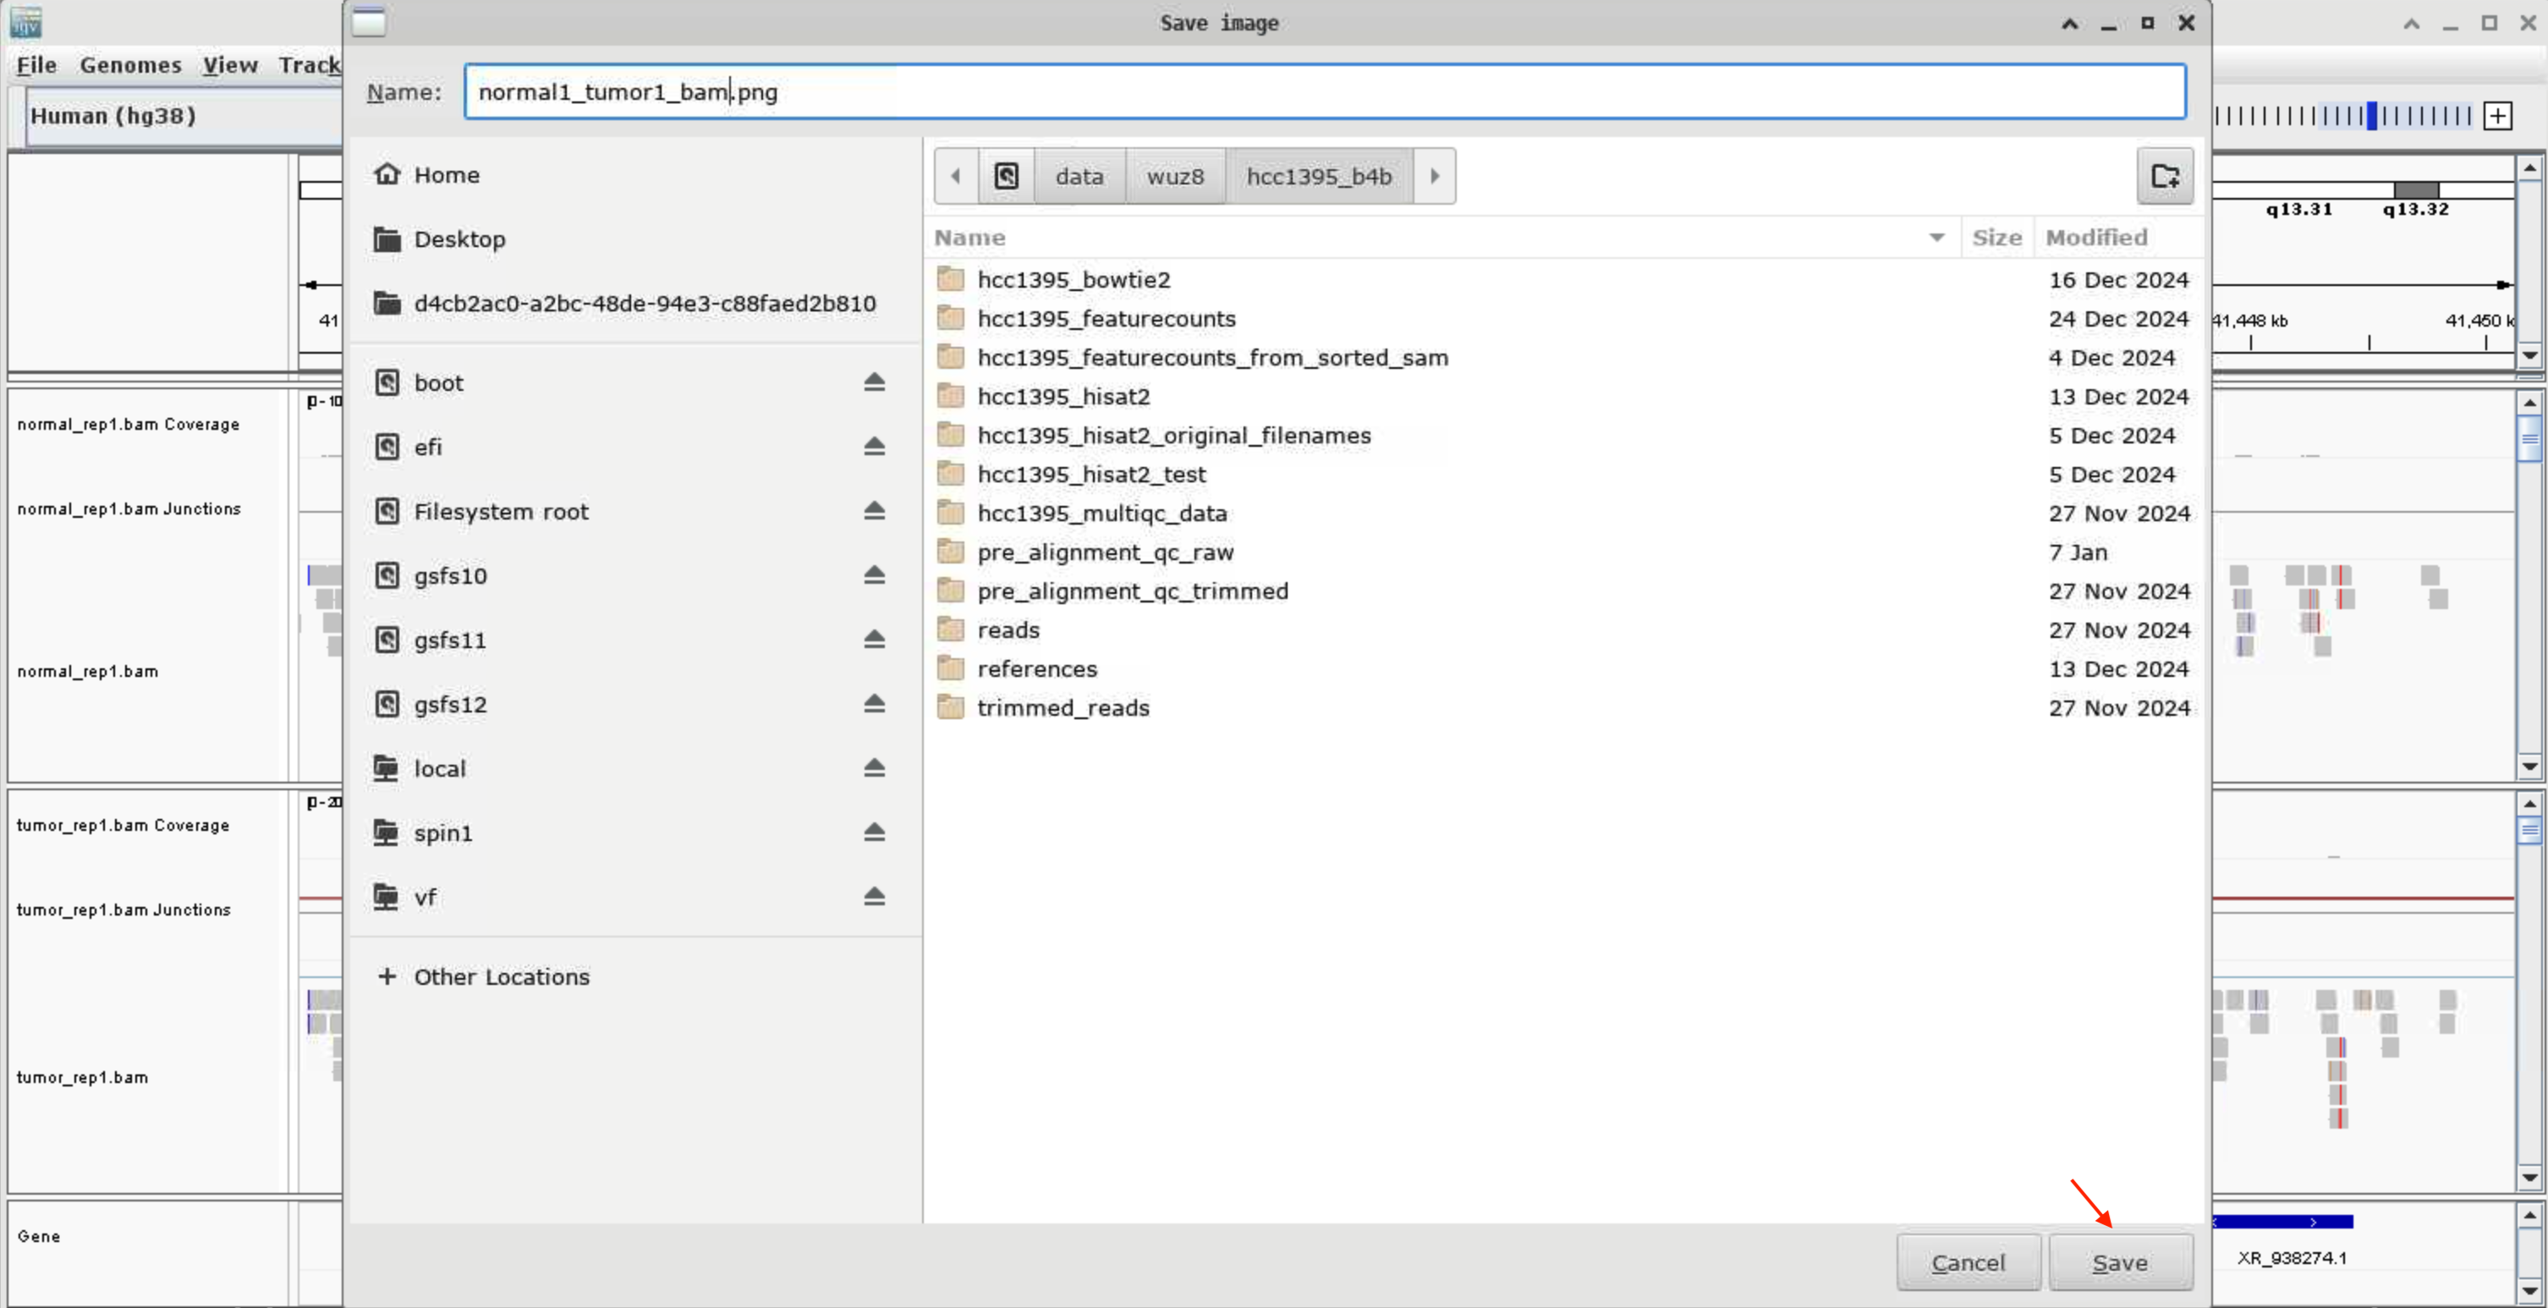Screen dimensions: 2548x1308
Task: Eject the Filesystem root volume
Action: pos(873,512)
